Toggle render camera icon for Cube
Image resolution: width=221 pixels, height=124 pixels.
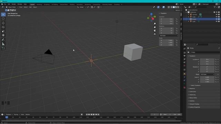(219, 17)
